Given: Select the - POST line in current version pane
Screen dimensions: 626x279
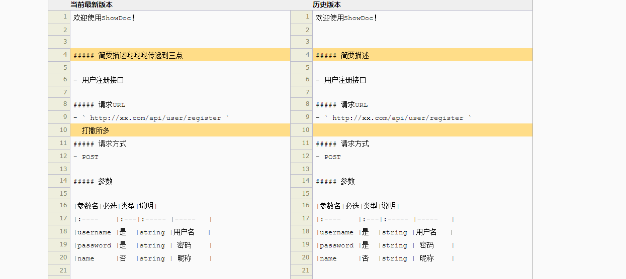Looking at the screenshot, I should click(x=86, y=157).
